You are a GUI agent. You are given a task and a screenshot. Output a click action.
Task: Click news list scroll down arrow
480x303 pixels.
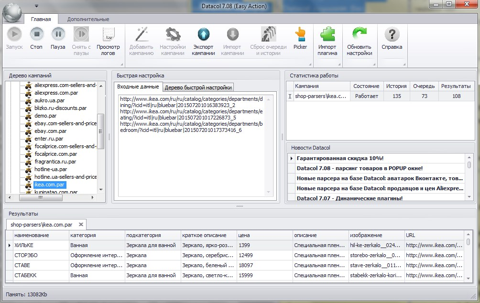(x=469, y=197)
